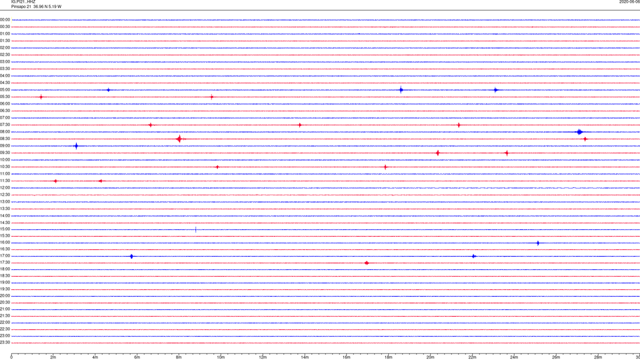Click the 05:30 trace spike near 1.4 minutes

click(x=41, y=97)
